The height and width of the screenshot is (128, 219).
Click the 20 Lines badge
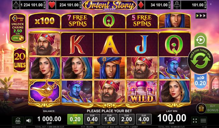(20, 60)
